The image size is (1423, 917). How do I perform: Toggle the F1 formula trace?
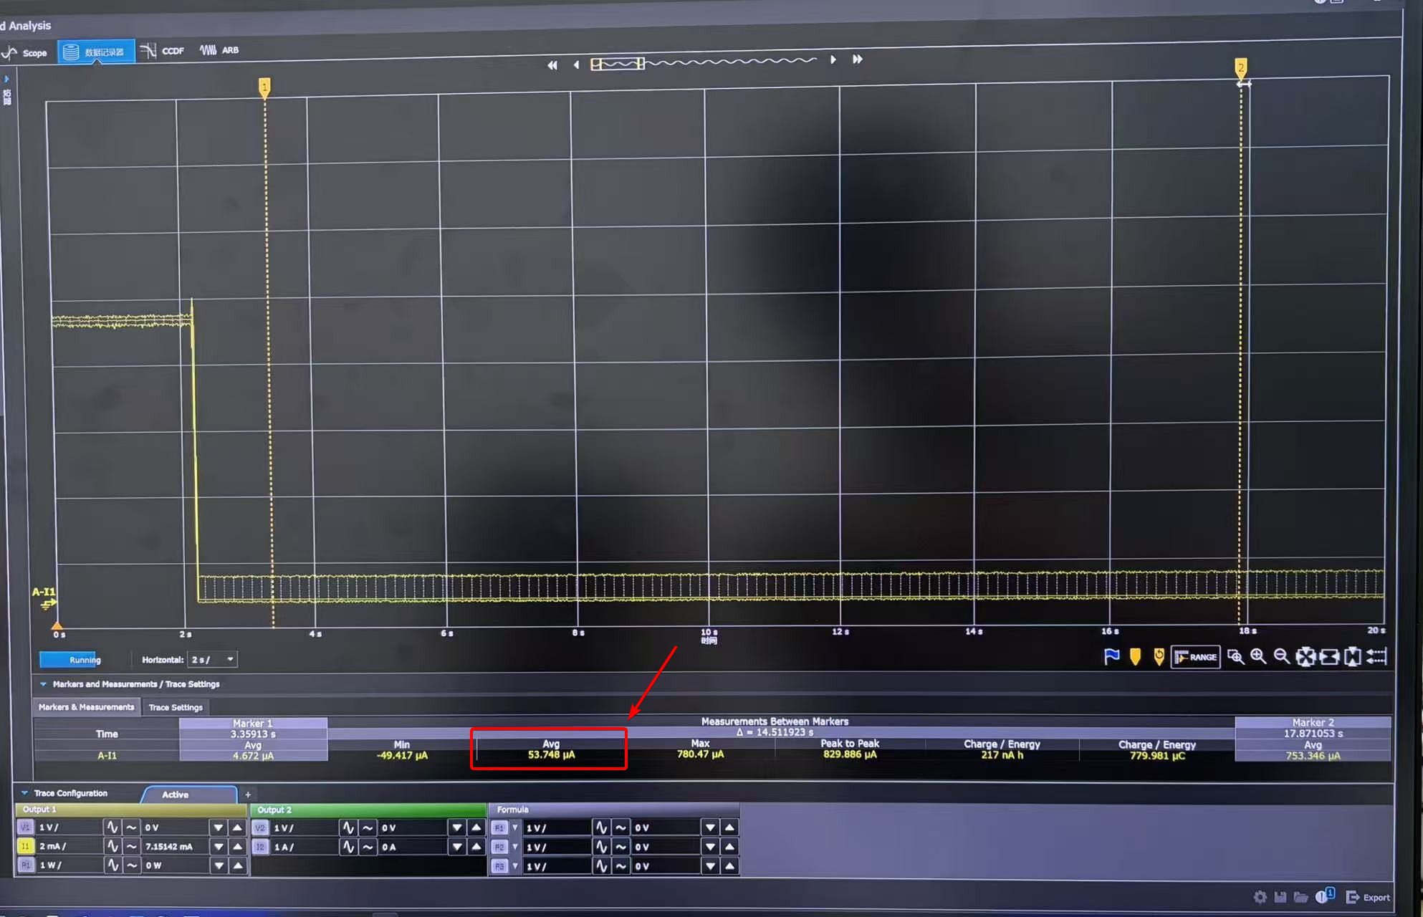tap(499, 828)
